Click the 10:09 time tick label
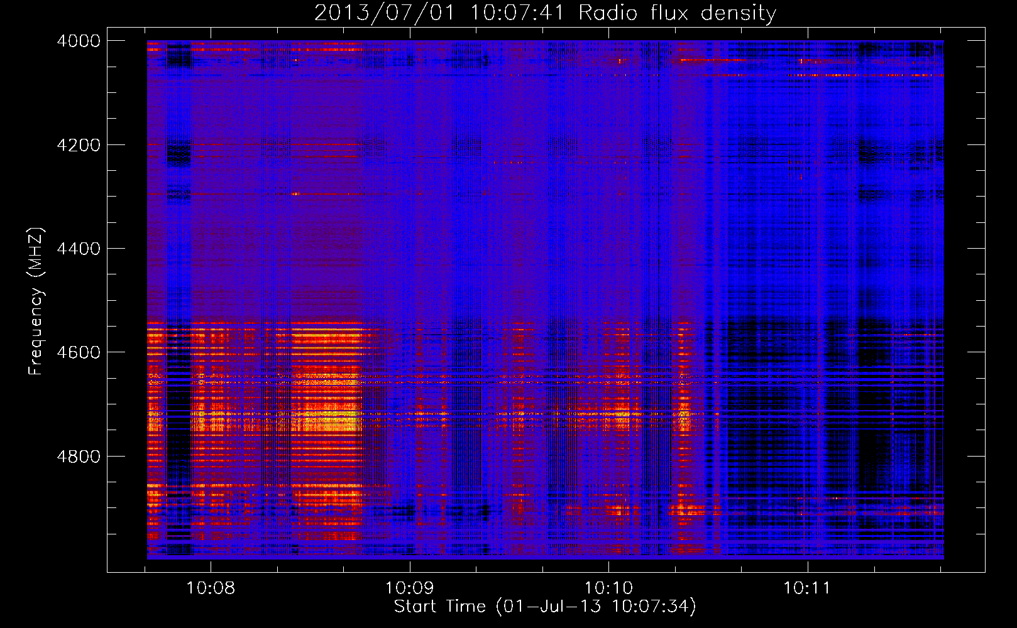1017x628 pixels. click(x=410, y=588)
